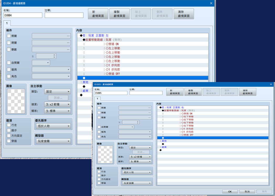This screenshot has height=196, width=275.
Task: Focus the 名稱 field containing EV004
Action: [x=23, y=15]
